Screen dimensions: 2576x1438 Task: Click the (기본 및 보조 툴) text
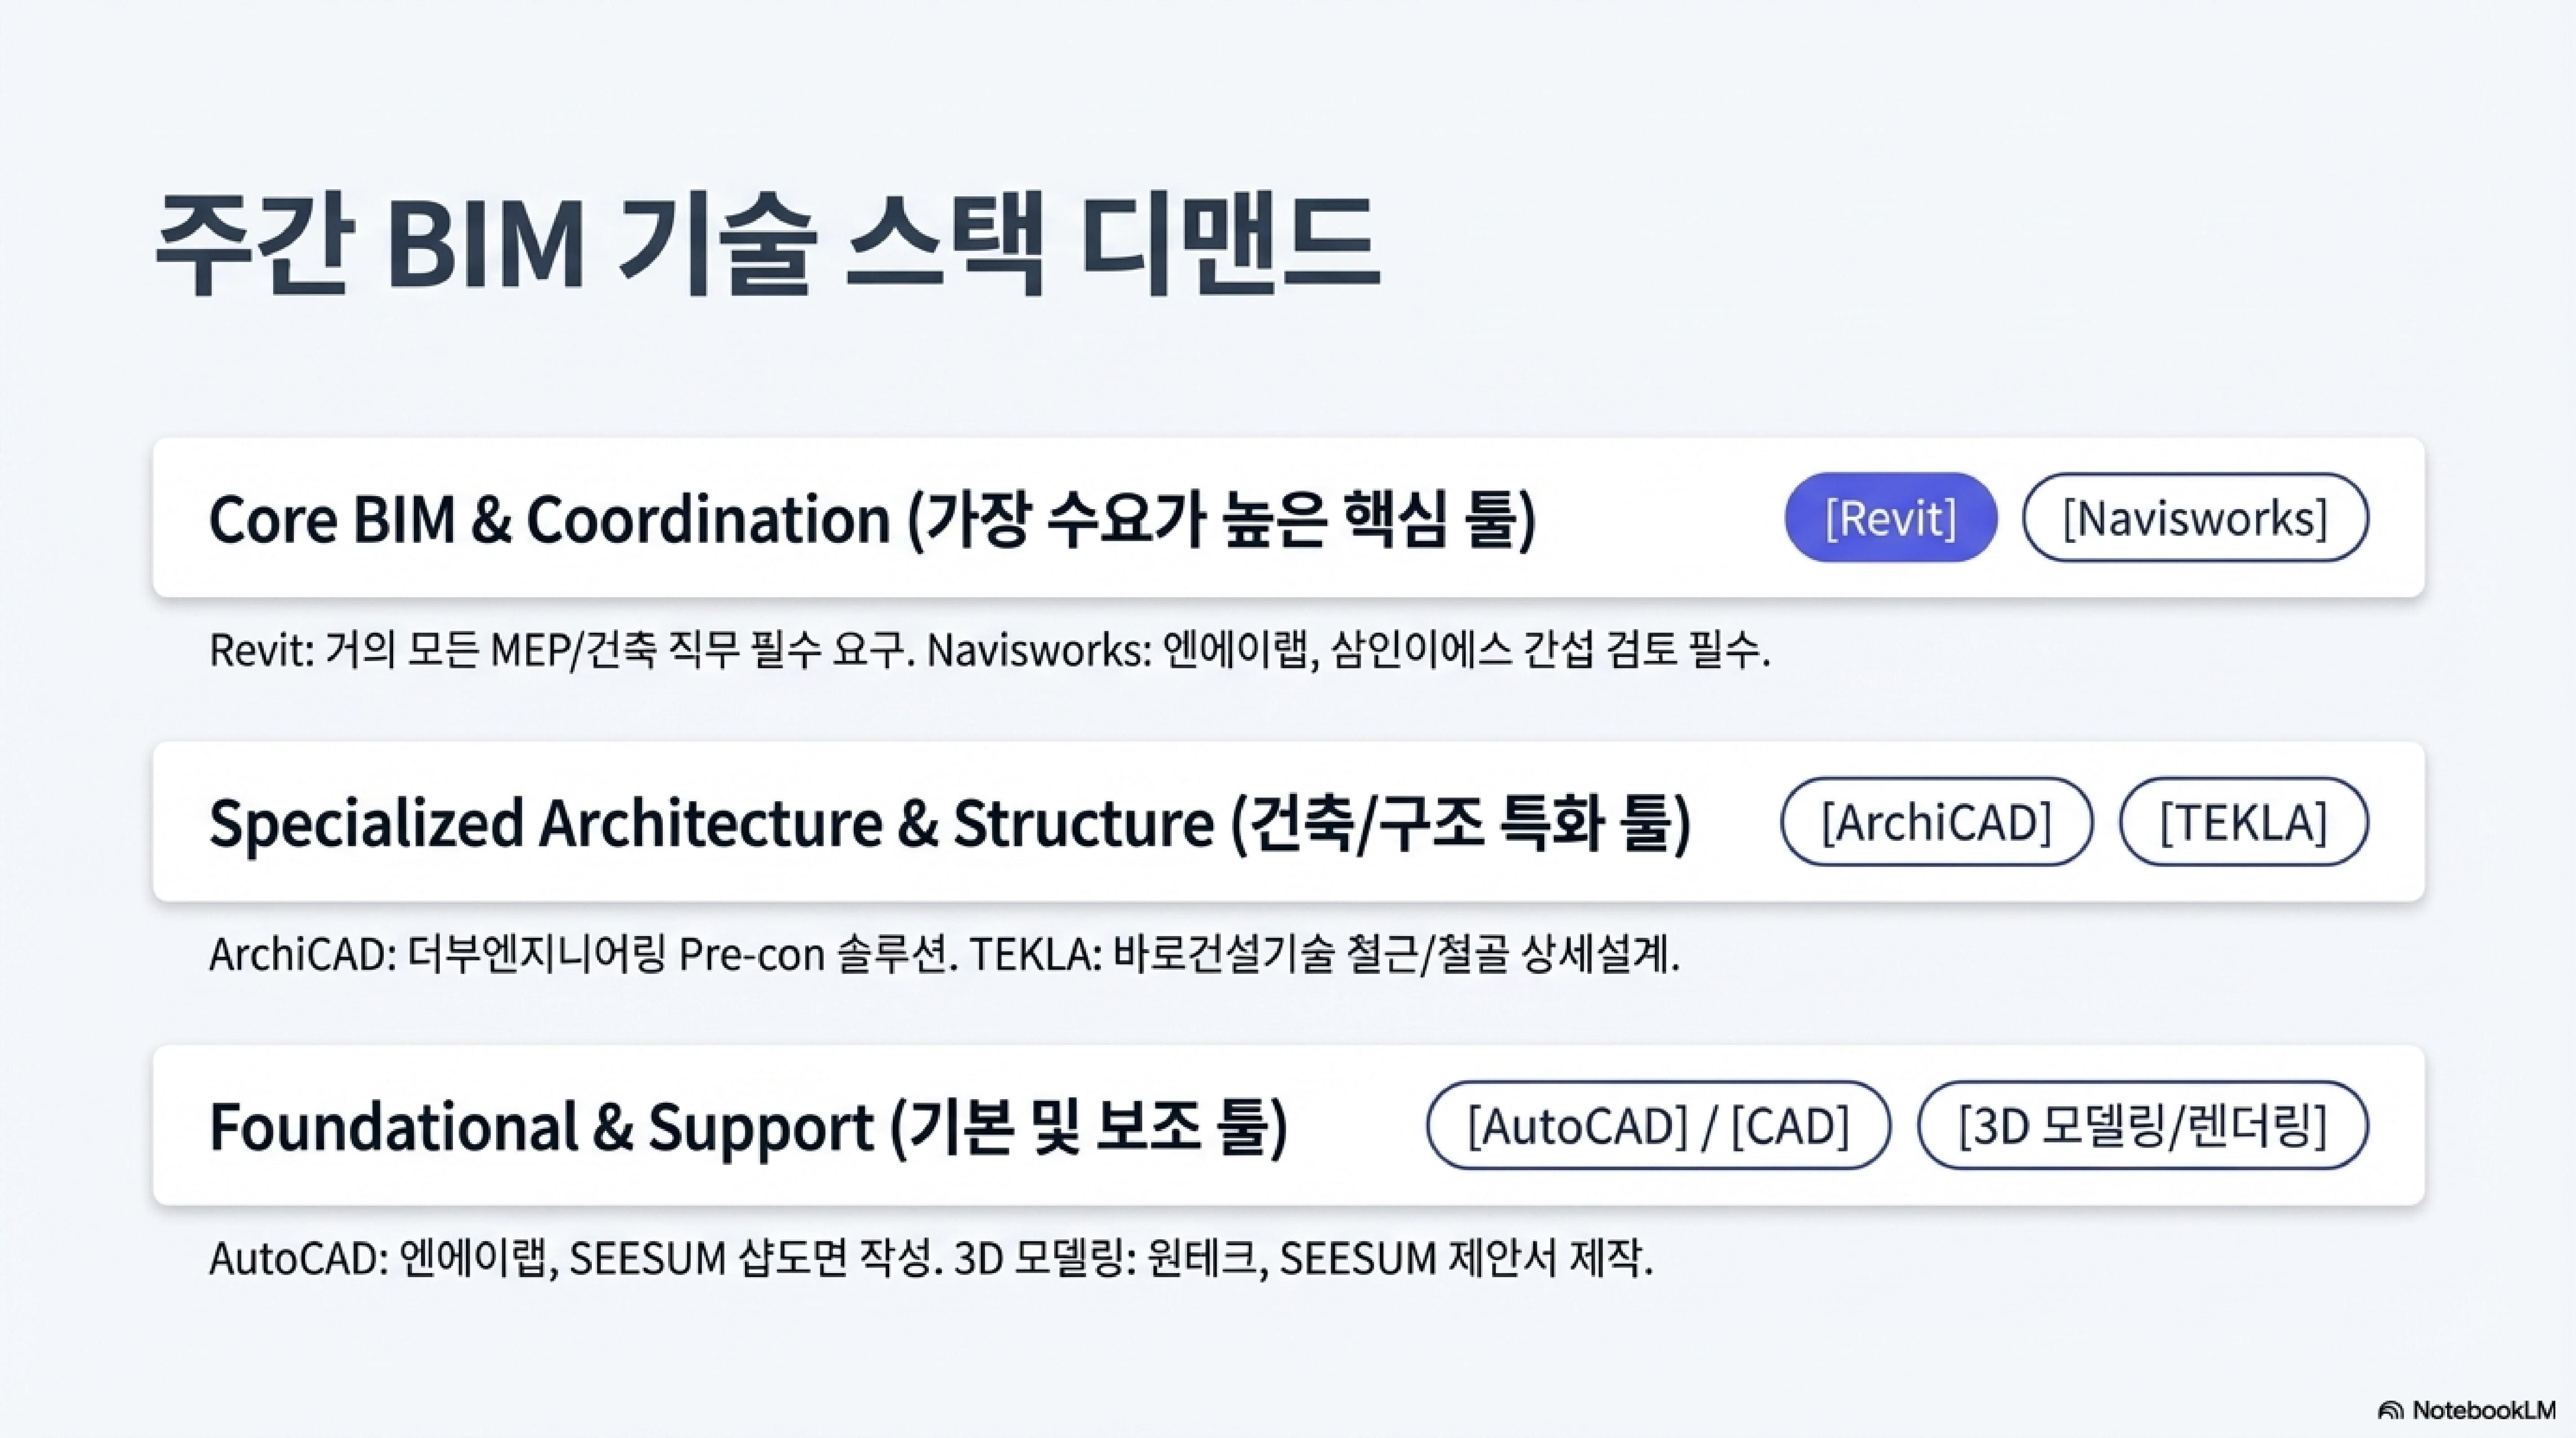point(1088,1128)
